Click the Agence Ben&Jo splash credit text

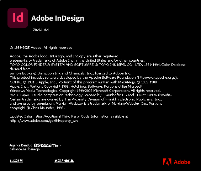pyautogui.click(x=35, y=145)
